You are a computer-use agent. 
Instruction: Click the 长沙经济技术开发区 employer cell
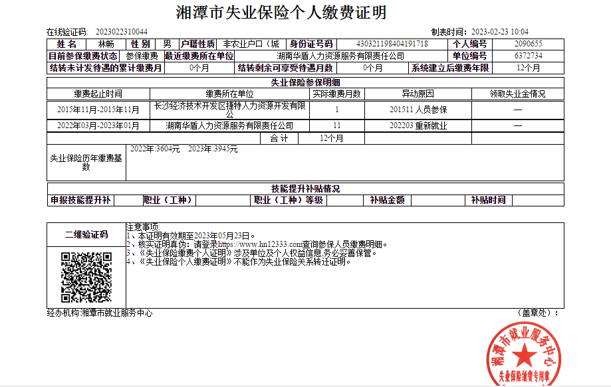click(231, 110)
